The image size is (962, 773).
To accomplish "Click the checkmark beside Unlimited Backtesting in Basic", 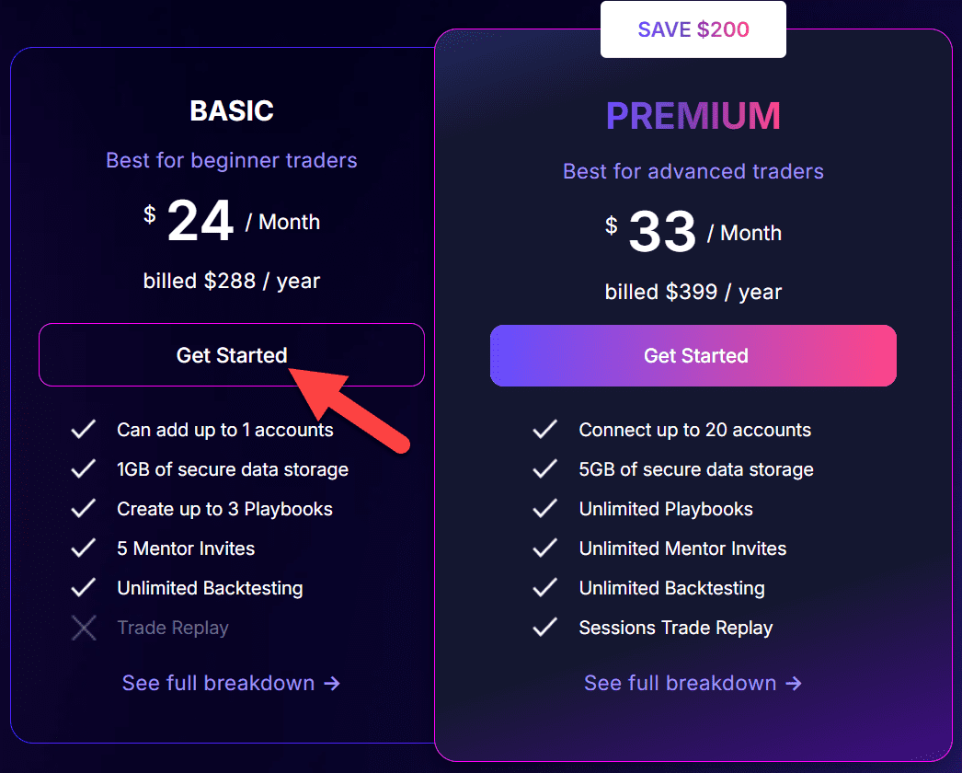I will (x=83, y=588).
